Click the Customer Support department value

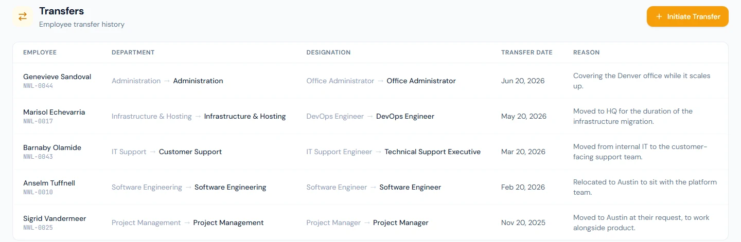[190, 152]
